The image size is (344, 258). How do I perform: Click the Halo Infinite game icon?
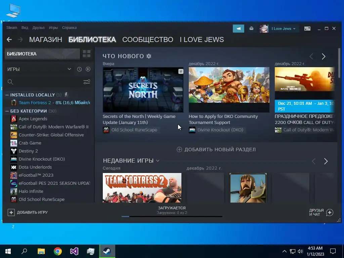click(13, 191)
